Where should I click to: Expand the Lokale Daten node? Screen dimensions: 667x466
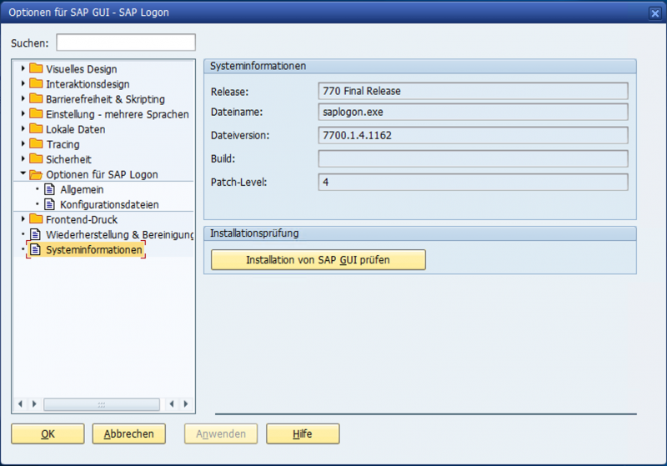click(23, 128)
